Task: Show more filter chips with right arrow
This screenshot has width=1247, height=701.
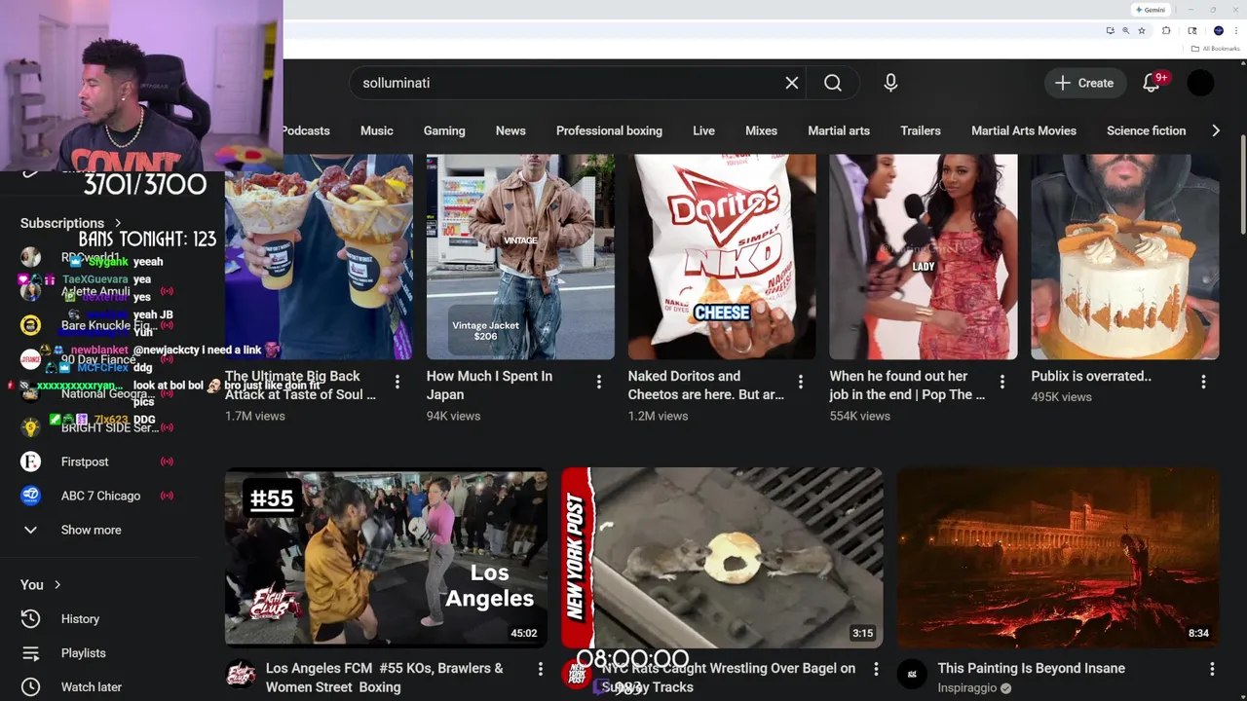Action: tap(1216, 130)
